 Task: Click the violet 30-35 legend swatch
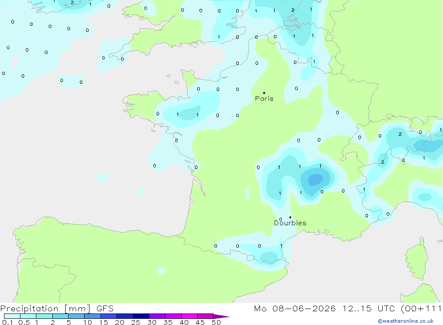[x=157, y=316]
